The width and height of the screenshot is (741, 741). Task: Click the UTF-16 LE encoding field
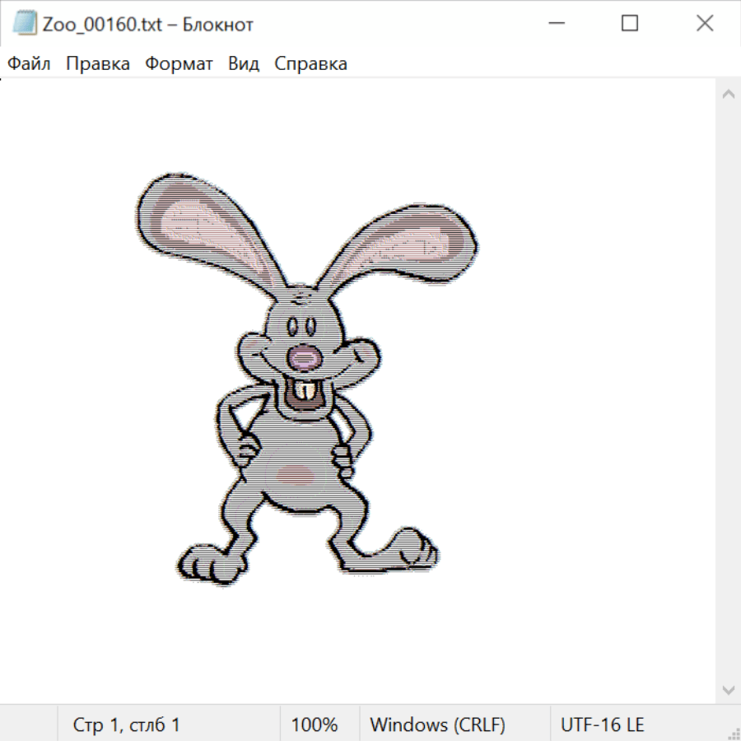coord(602,725)
